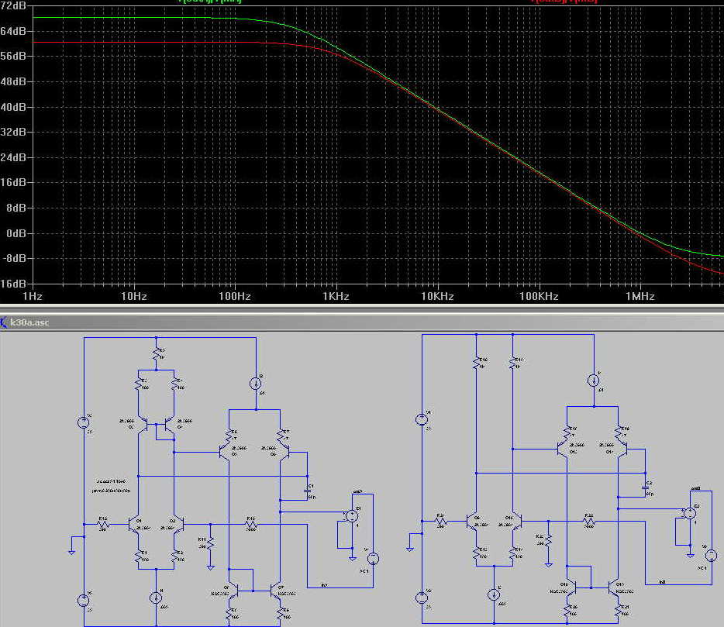The image size is (724, 627).
Task: Select feedback resistor R22 in right circuit
Action: click(589, 521)
